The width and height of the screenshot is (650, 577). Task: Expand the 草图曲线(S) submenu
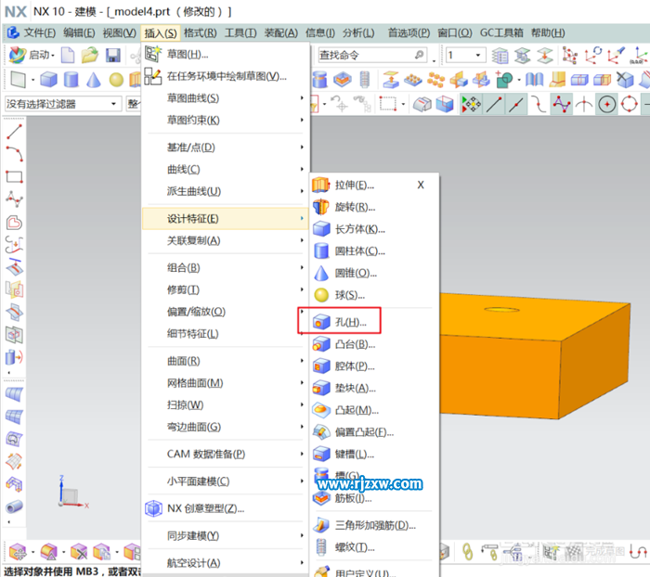pyautogui.click(x=226, y=98)
